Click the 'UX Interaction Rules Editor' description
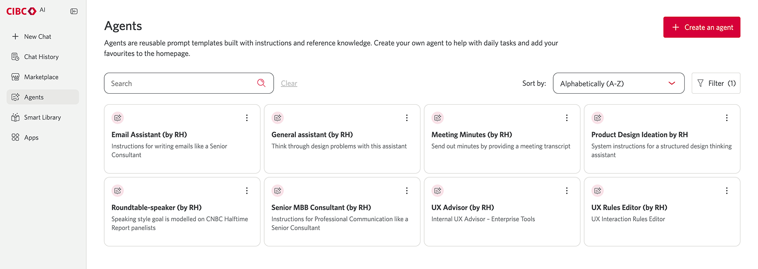 pyautogui.click(x=628, y=219)
